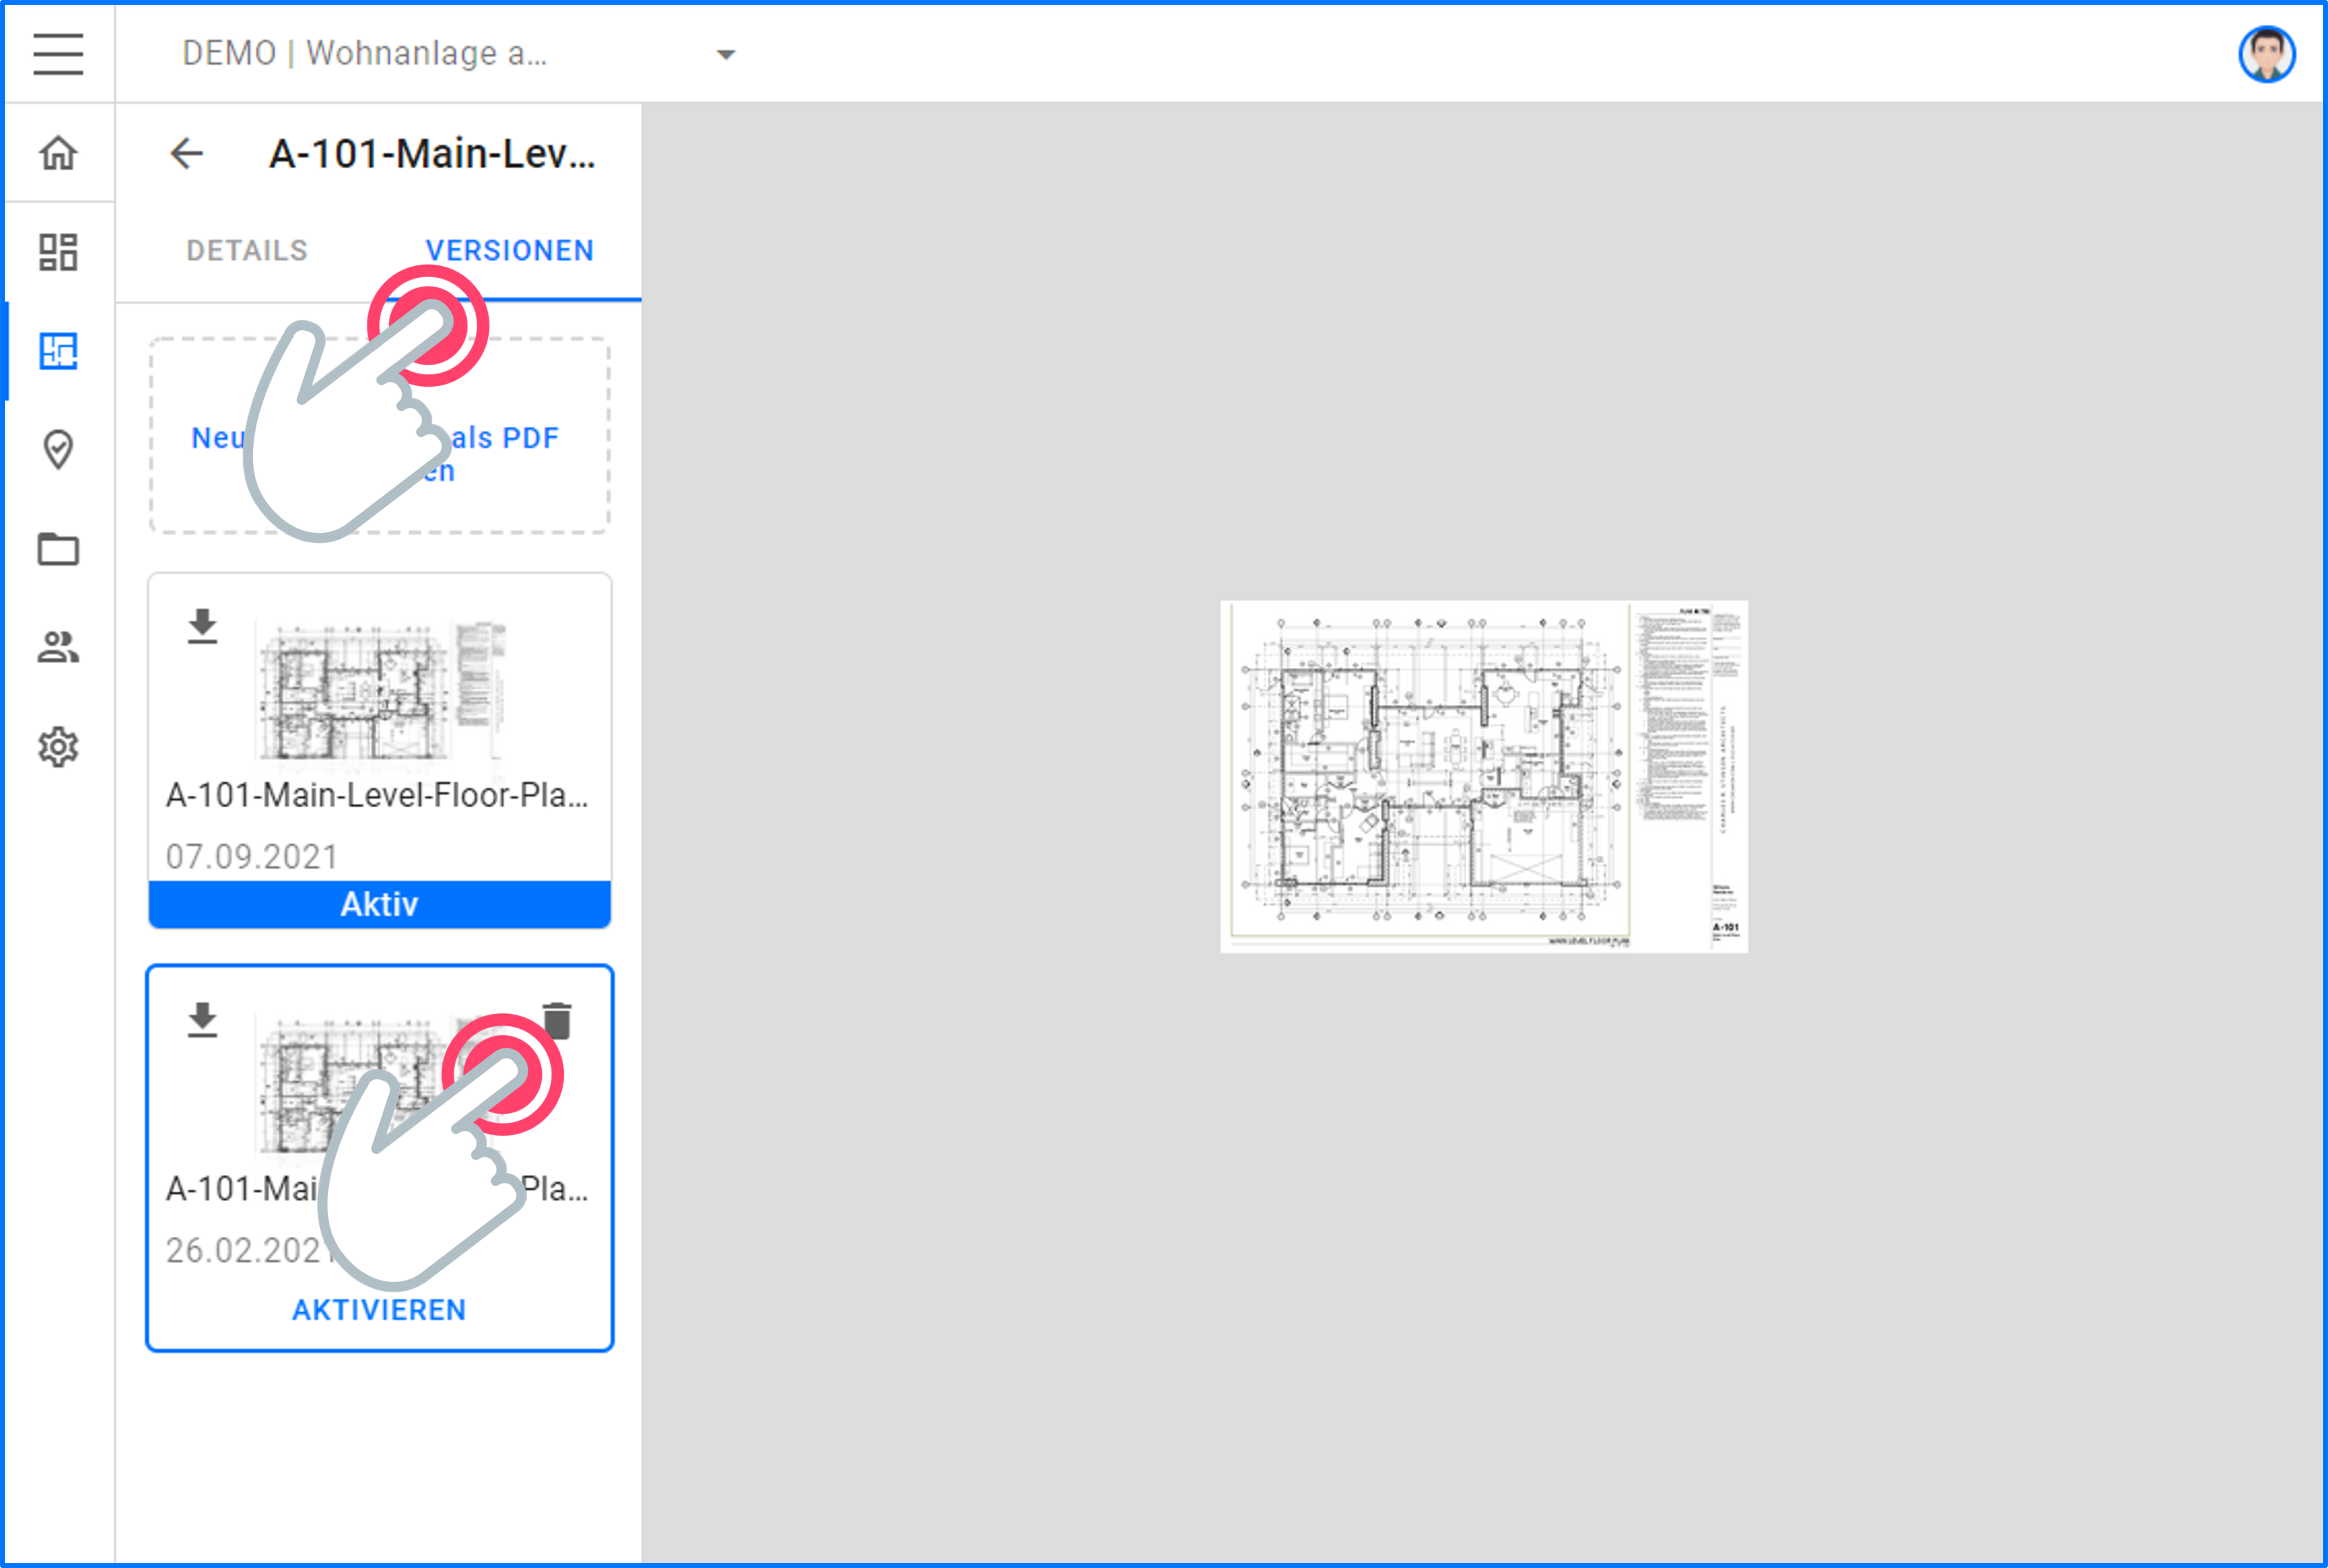Go to the home page icon
This screenshot has height=1568, width=2328.
(x=58, y=153)
